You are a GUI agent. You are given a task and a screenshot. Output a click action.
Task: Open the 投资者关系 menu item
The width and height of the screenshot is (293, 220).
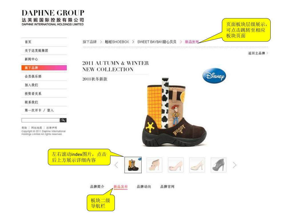(44, 94)
